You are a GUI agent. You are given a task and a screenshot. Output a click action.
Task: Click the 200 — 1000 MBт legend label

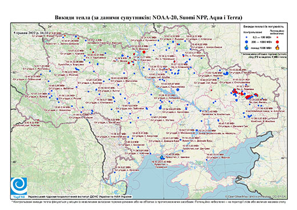262,42
